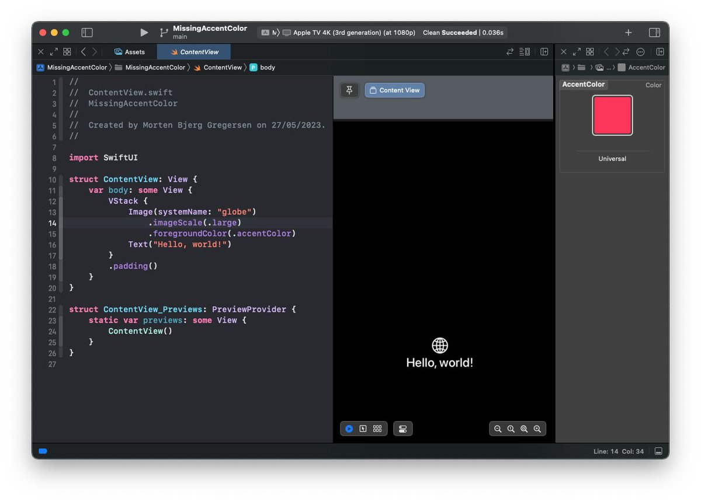Zoom the preview to fit

tap(524, 429)
